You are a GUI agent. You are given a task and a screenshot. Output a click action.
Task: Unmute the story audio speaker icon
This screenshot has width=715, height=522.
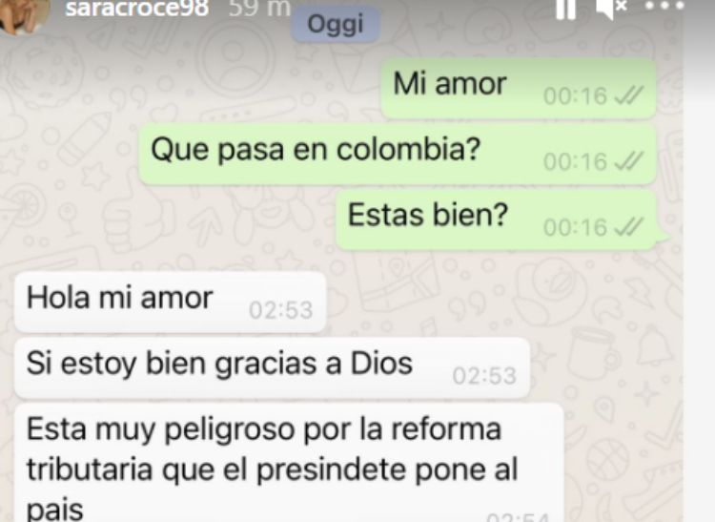611,9
